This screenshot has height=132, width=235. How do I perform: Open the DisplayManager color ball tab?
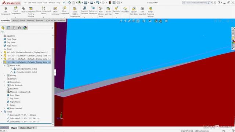click(x=25, y=28)
